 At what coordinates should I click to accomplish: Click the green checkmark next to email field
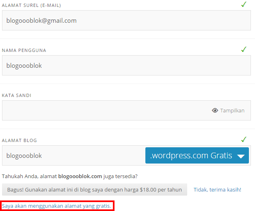[x=244, y=4]
